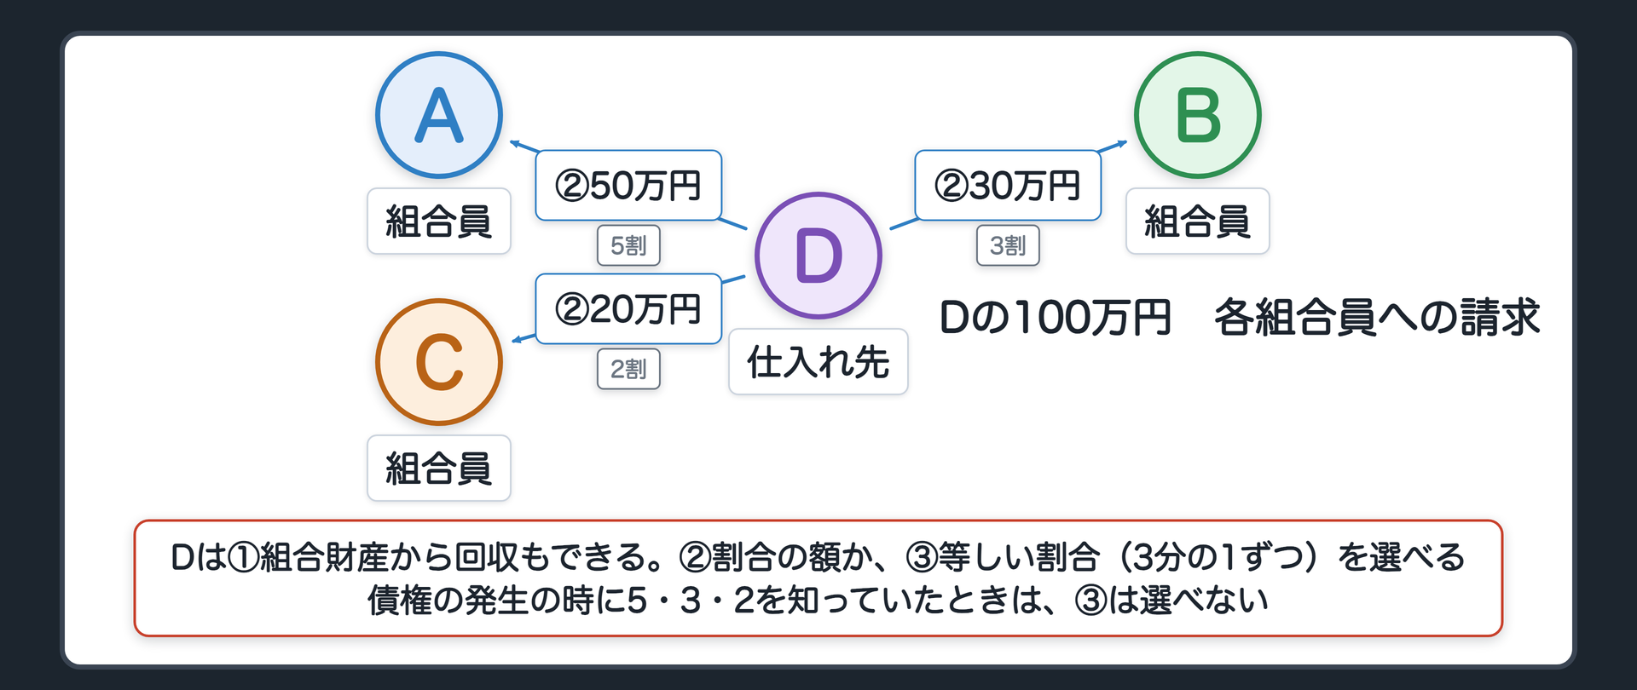1637x690 pixels.
Task: Select the 5割 ratio badge
Action: (x=628, y=245)
